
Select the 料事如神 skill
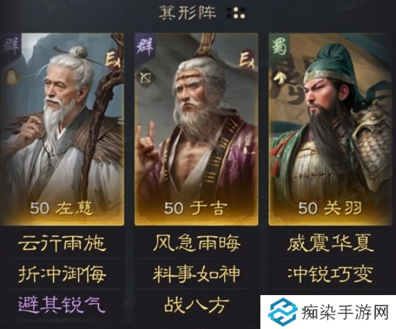coord(197,273)
